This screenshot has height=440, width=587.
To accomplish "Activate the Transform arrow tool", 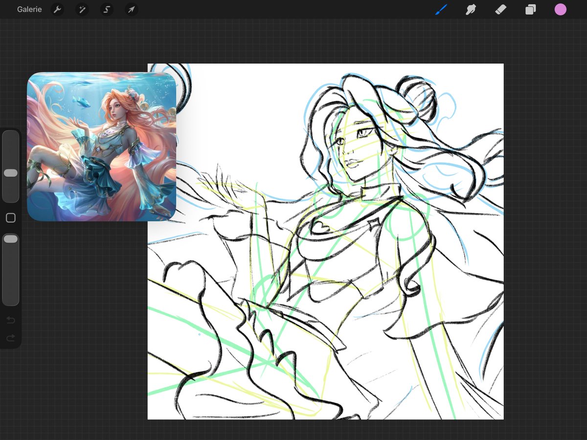I will [x=131, y=9].
